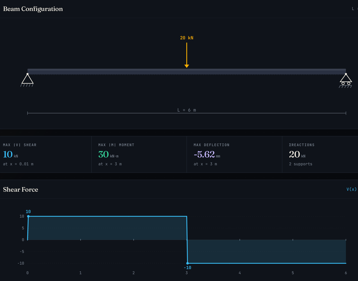Click the pinned support icon at left beam end
This screenshot has height=281, width=358.
coord(27,80)
